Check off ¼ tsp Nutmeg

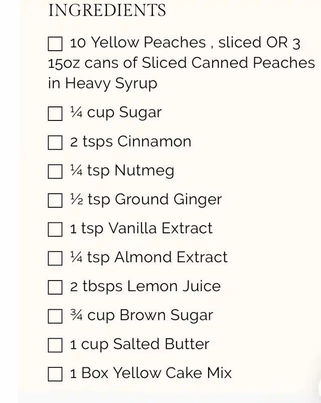click(x=55, y=172)
